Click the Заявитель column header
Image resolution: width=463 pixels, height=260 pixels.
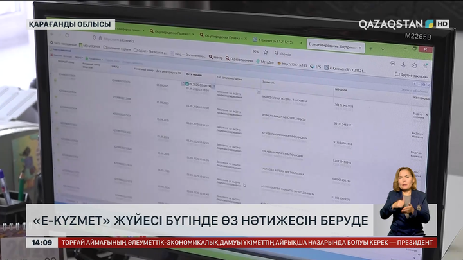pos(268,82)
